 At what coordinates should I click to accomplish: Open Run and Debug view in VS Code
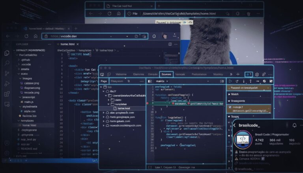point(7,84)
